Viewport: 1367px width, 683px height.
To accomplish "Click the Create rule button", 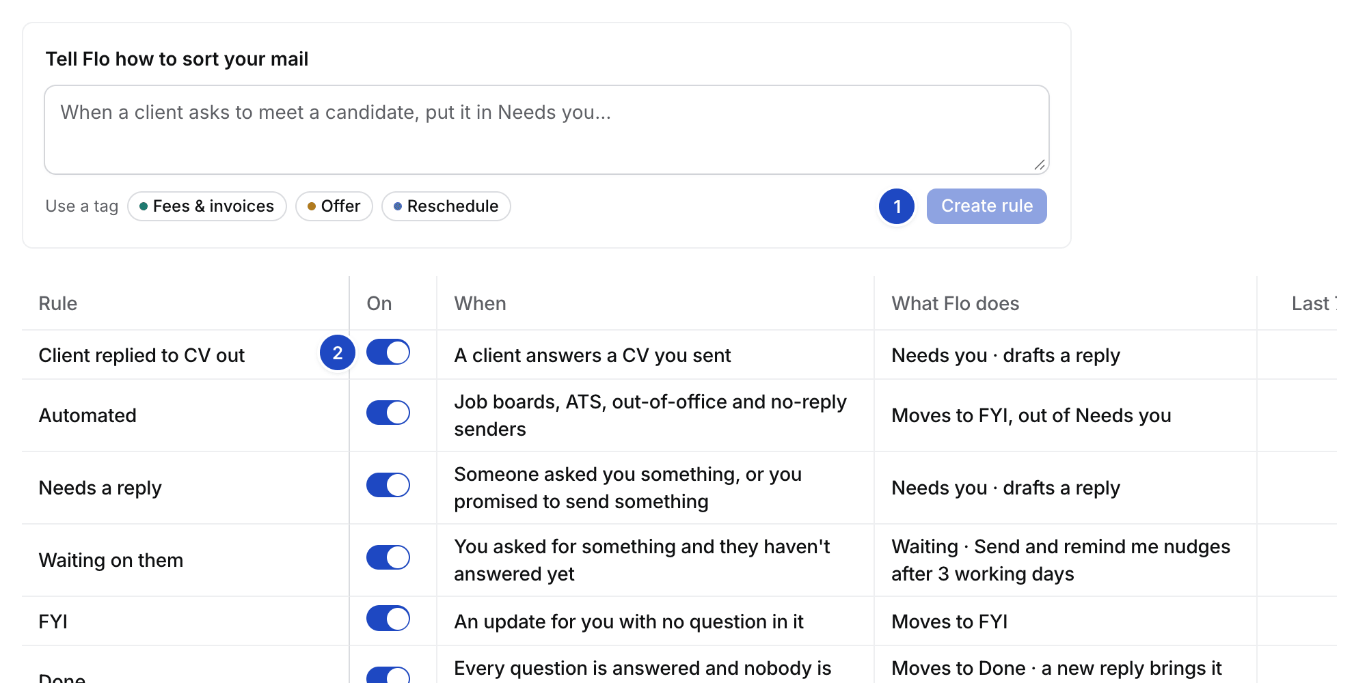I will click(x=986, y=206).
